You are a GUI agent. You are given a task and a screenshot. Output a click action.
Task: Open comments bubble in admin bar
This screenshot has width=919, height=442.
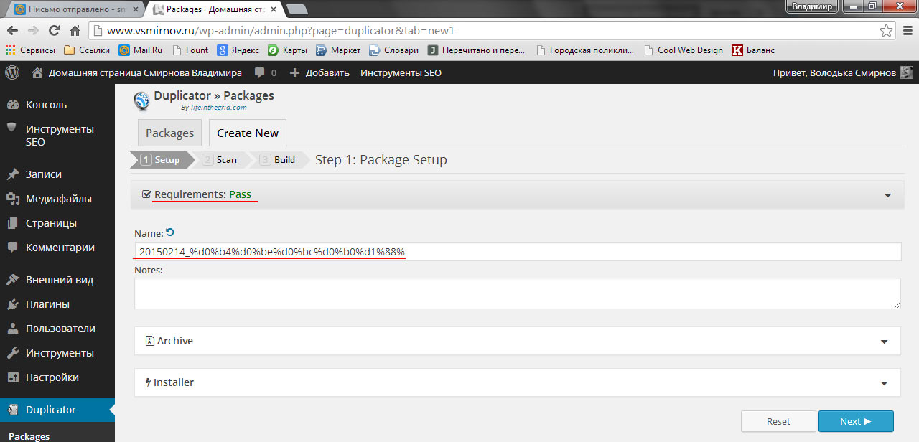(x=265, y=72)
